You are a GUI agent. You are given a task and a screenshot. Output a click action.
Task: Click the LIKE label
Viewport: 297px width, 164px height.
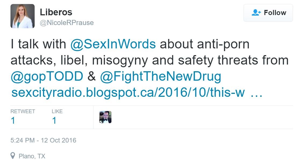point(57,111)
